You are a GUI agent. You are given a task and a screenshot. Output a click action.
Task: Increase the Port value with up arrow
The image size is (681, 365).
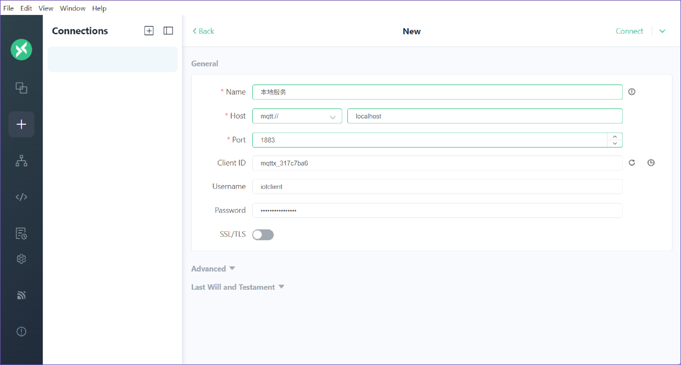pos(615,137)
